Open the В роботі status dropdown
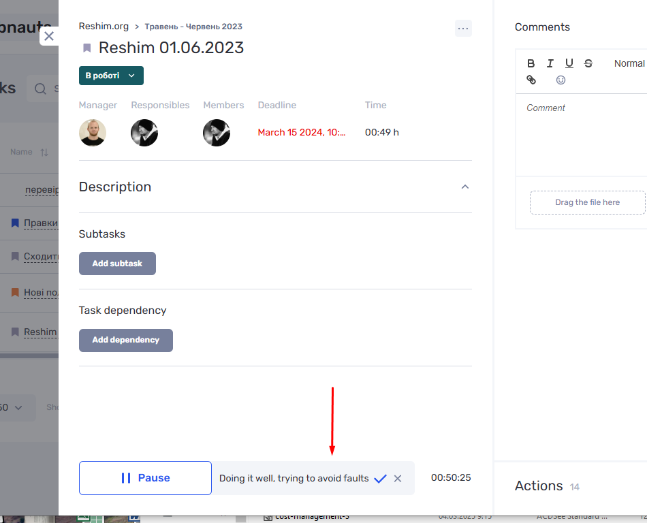Screen dimensions: 647x523 [111, 76]
